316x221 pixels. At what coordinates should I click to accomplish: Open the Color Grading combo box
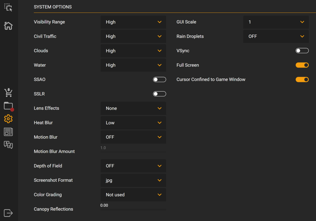[x=133, y=195]
